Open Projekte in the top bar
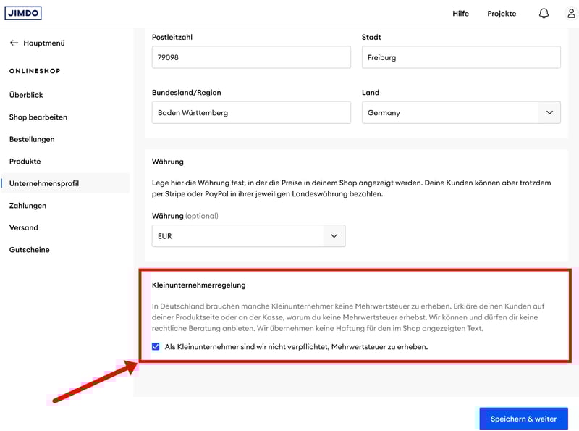The width and height of the screenshot is (579, 431). pyautogui.click(x=502, y=14)
